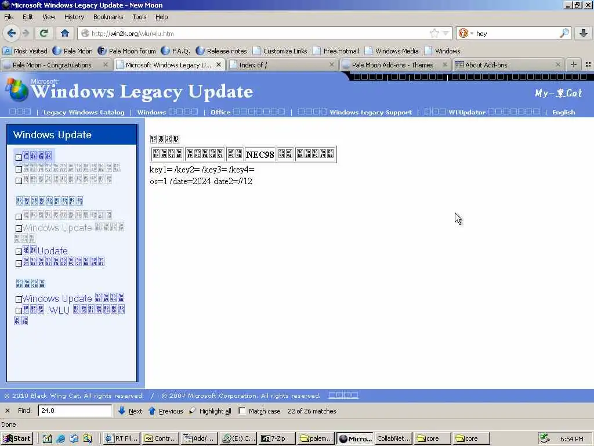The image size is (594, 446).
Task: Reload the page with the refresh icon
Action: coord(44,33)
